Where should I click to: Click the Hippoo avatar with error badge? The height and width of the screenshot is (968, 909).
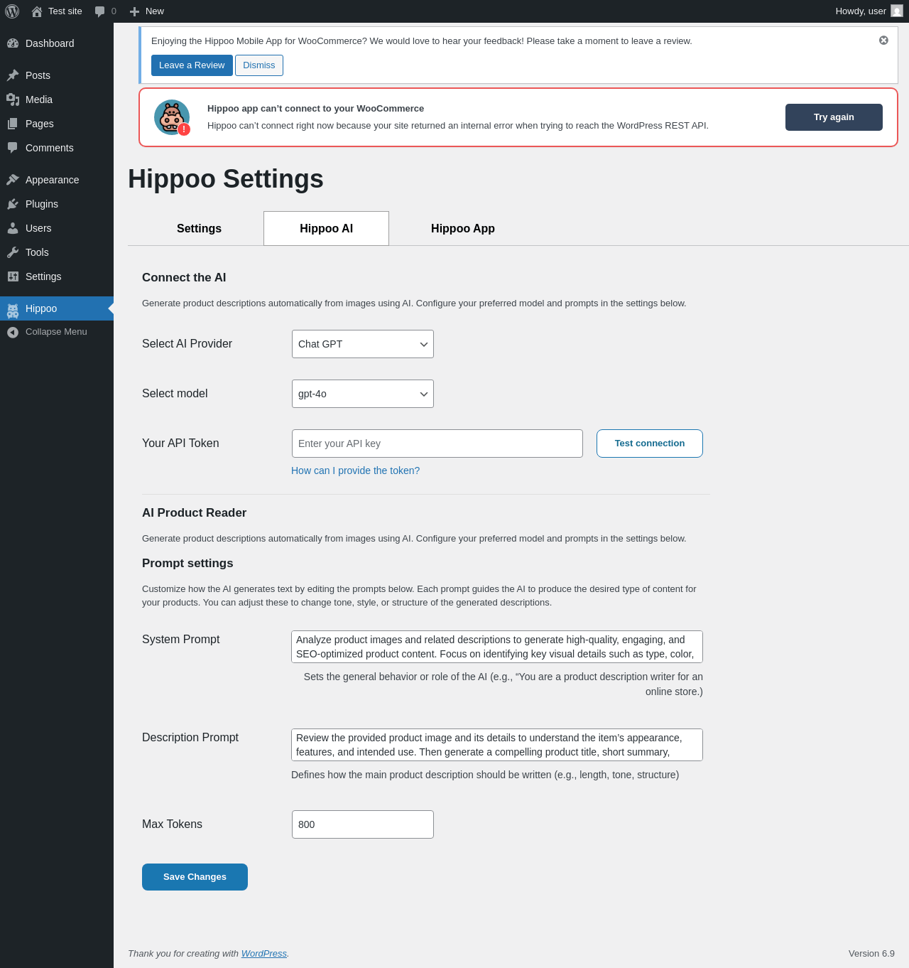coord(172,117)
